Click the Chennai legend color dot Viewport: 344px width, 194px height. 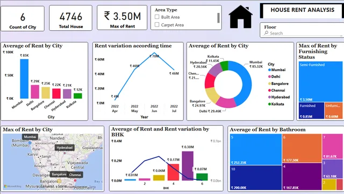(x=269, y=91)
